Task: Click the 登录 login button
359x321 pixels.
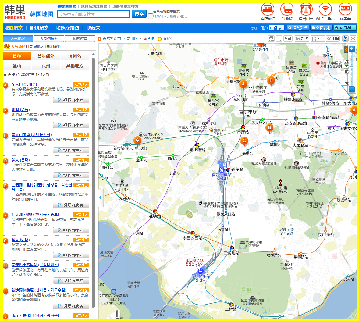Action: coord(277,28)
